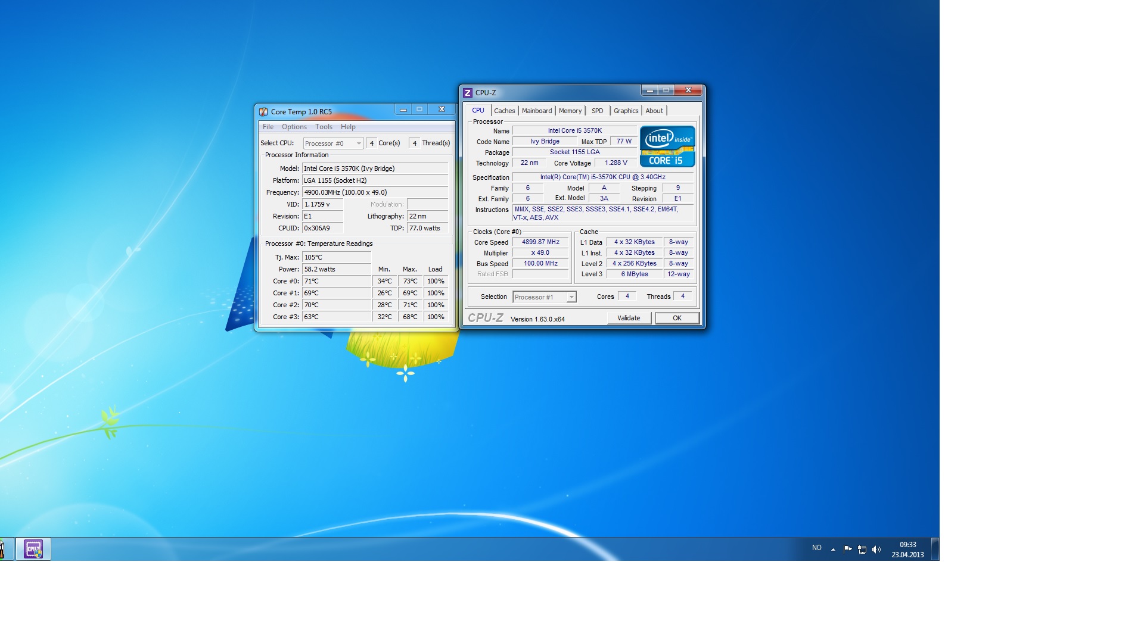Image resolution: width=1144 pixels, height=643 pixels.
Task: Click the Tj. Max 105°C field
Action: [x=337, y=257]
